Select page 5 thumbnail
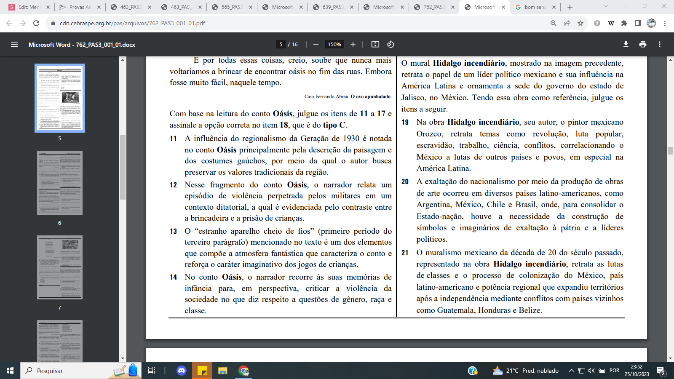Image resolution: width=674 pixels, height=379 pixels. click(x=60, y=98)
